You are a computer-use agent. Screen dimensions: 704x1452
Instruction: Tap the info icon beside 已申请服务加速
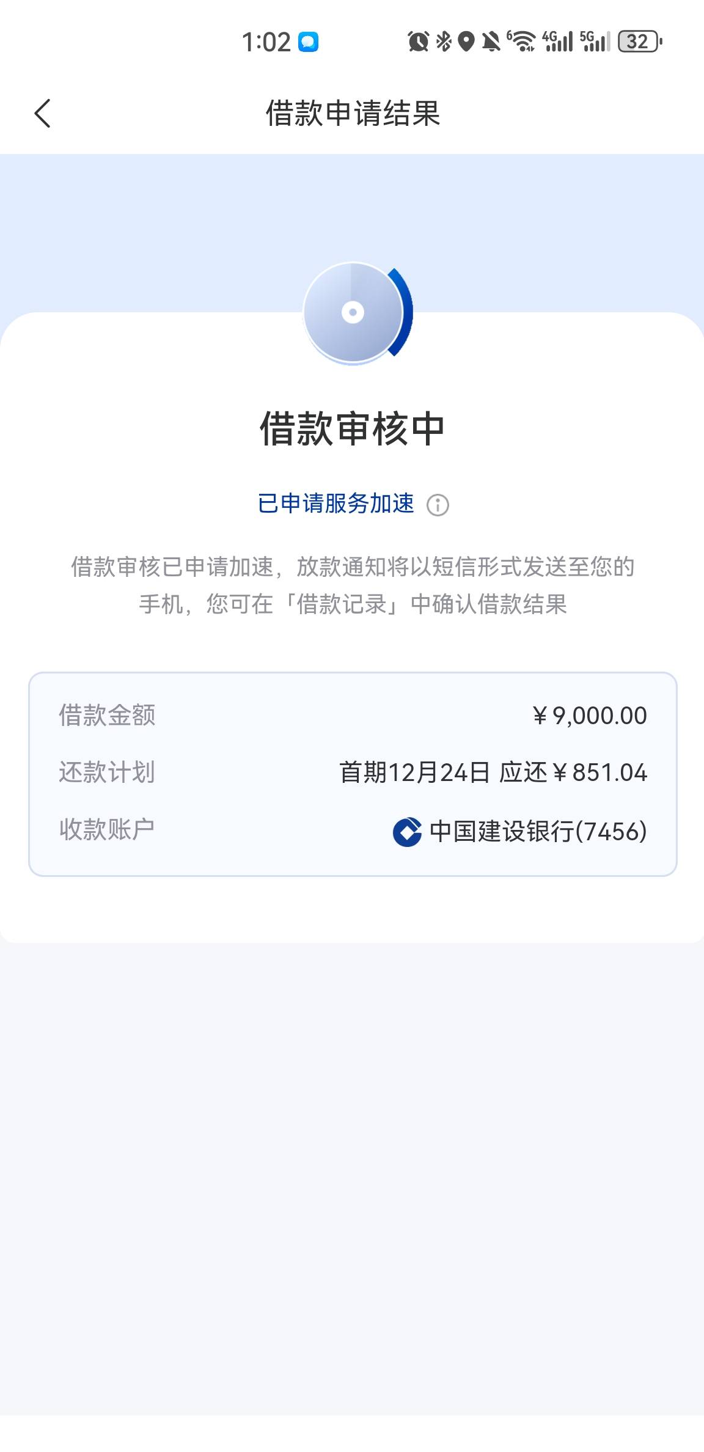(438, 505)
